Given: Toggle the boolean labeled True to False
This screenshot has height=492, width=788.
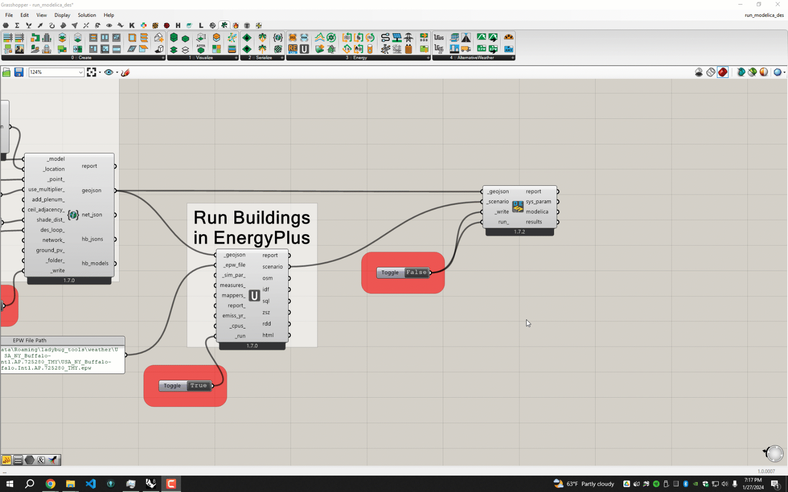Looking at the screenshot, I should coord(198,385).
